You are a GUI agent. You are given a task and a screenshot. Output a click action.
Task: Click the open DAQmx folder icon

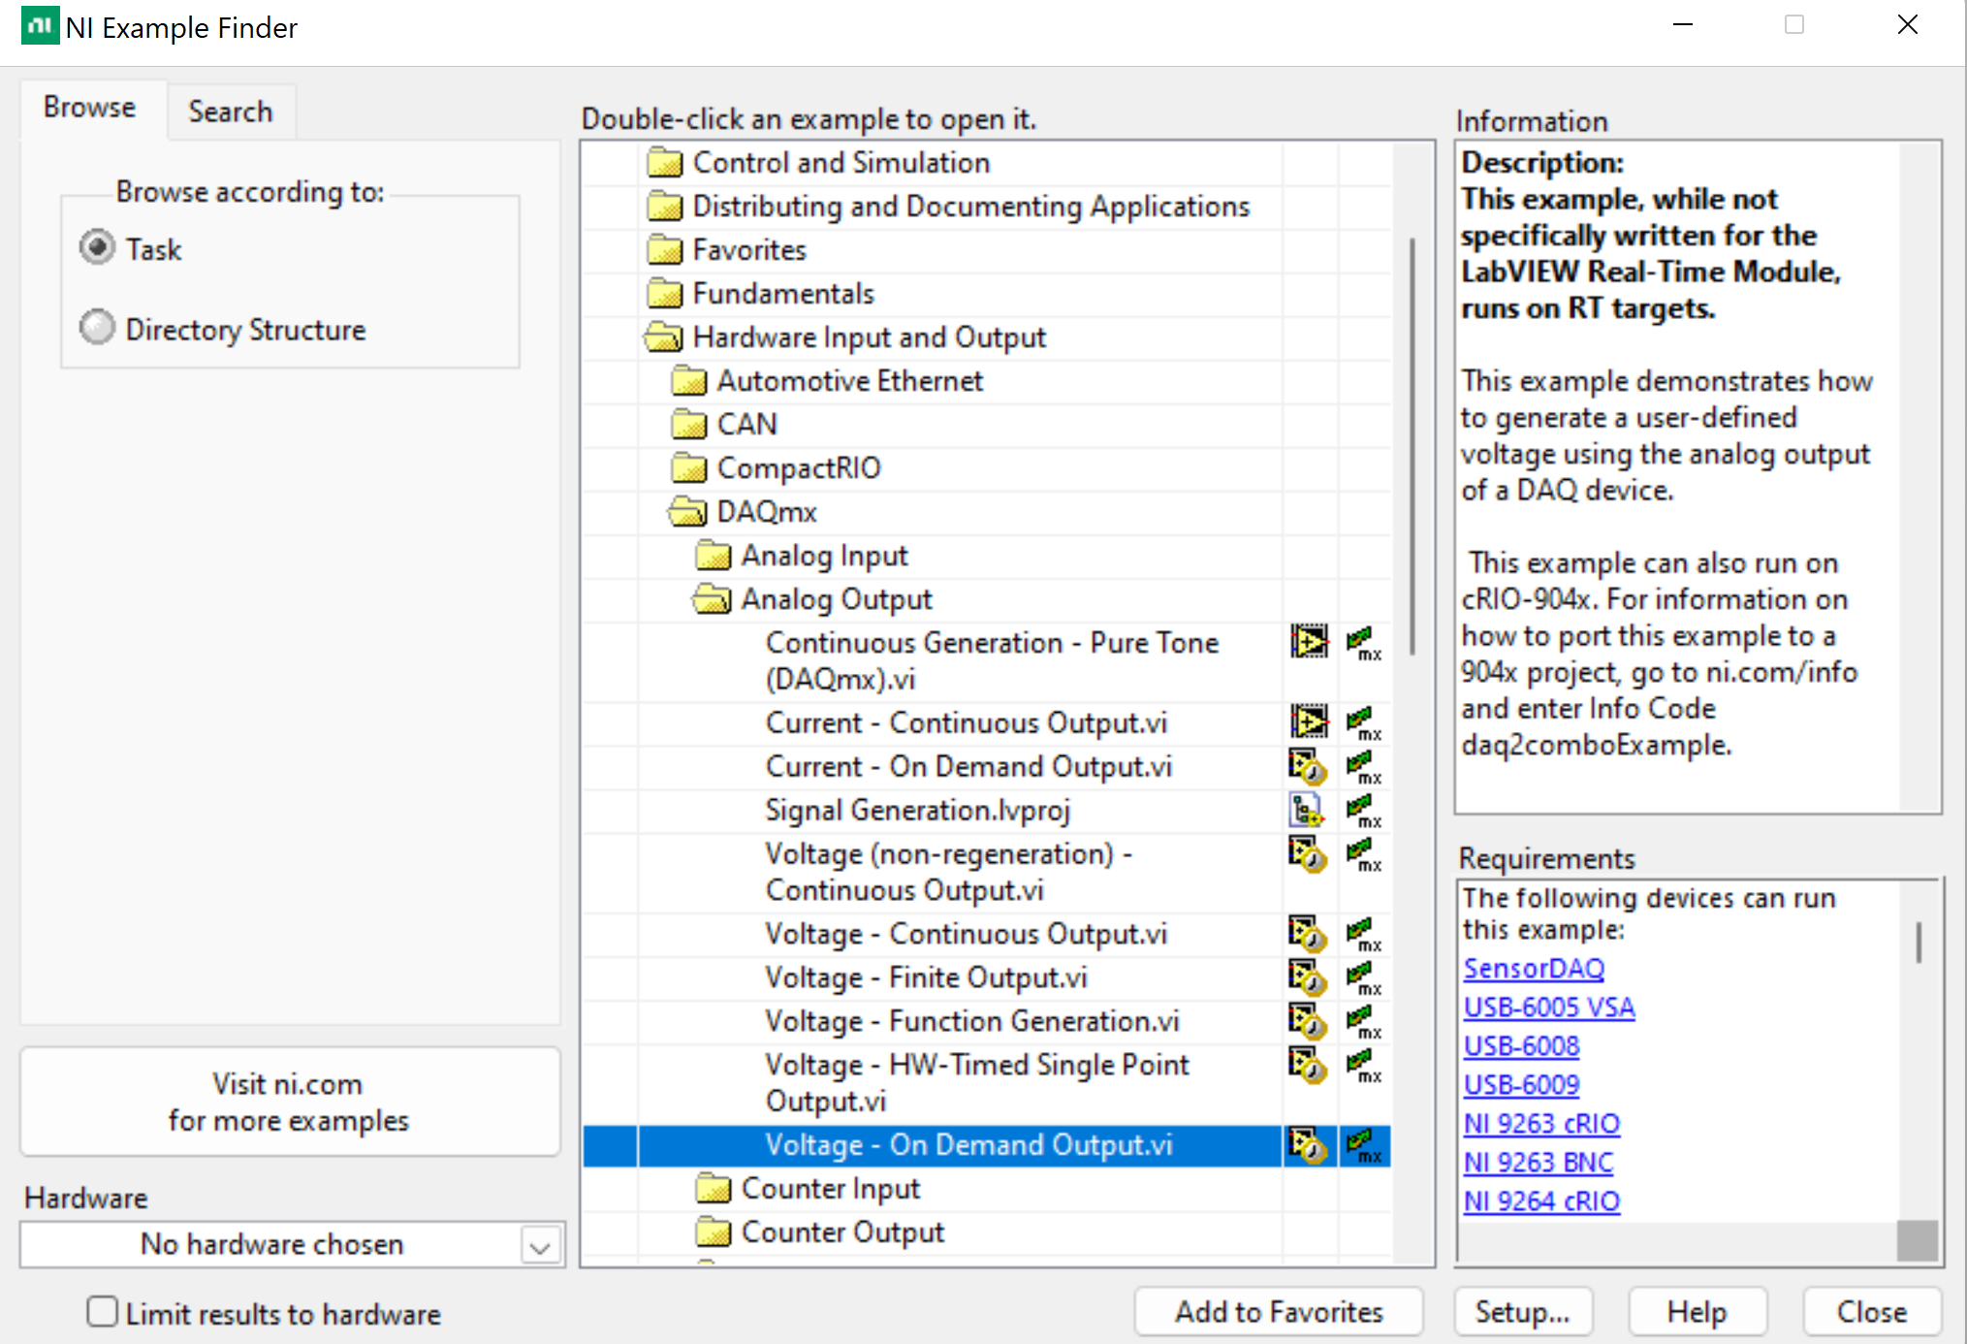point(688,511)
